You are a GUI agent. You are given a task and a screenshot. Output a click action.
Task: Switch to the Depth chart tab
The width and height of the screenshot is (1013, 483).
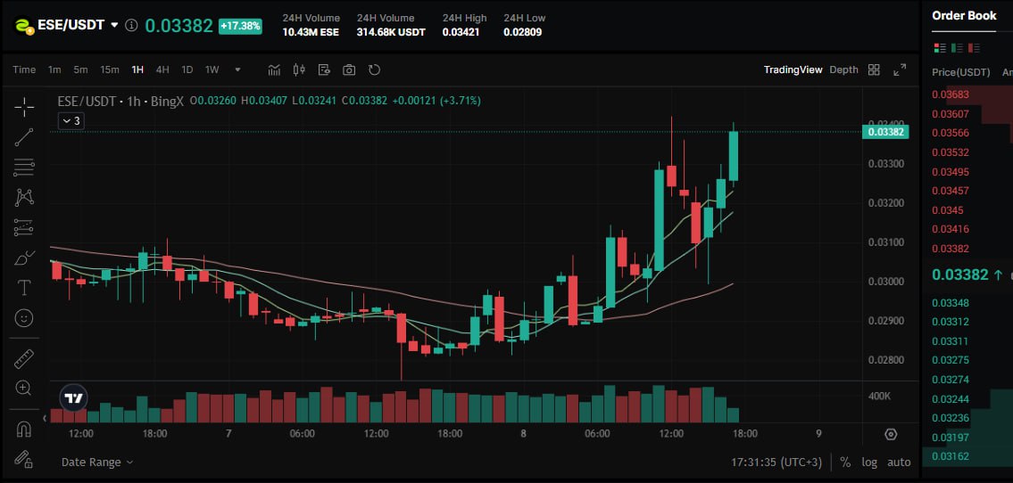[x=843, y=70]
